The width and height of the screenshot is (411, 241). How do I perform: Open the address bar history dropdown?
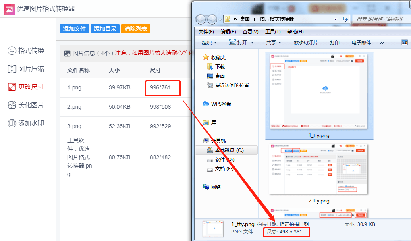(x=336, y=19)
